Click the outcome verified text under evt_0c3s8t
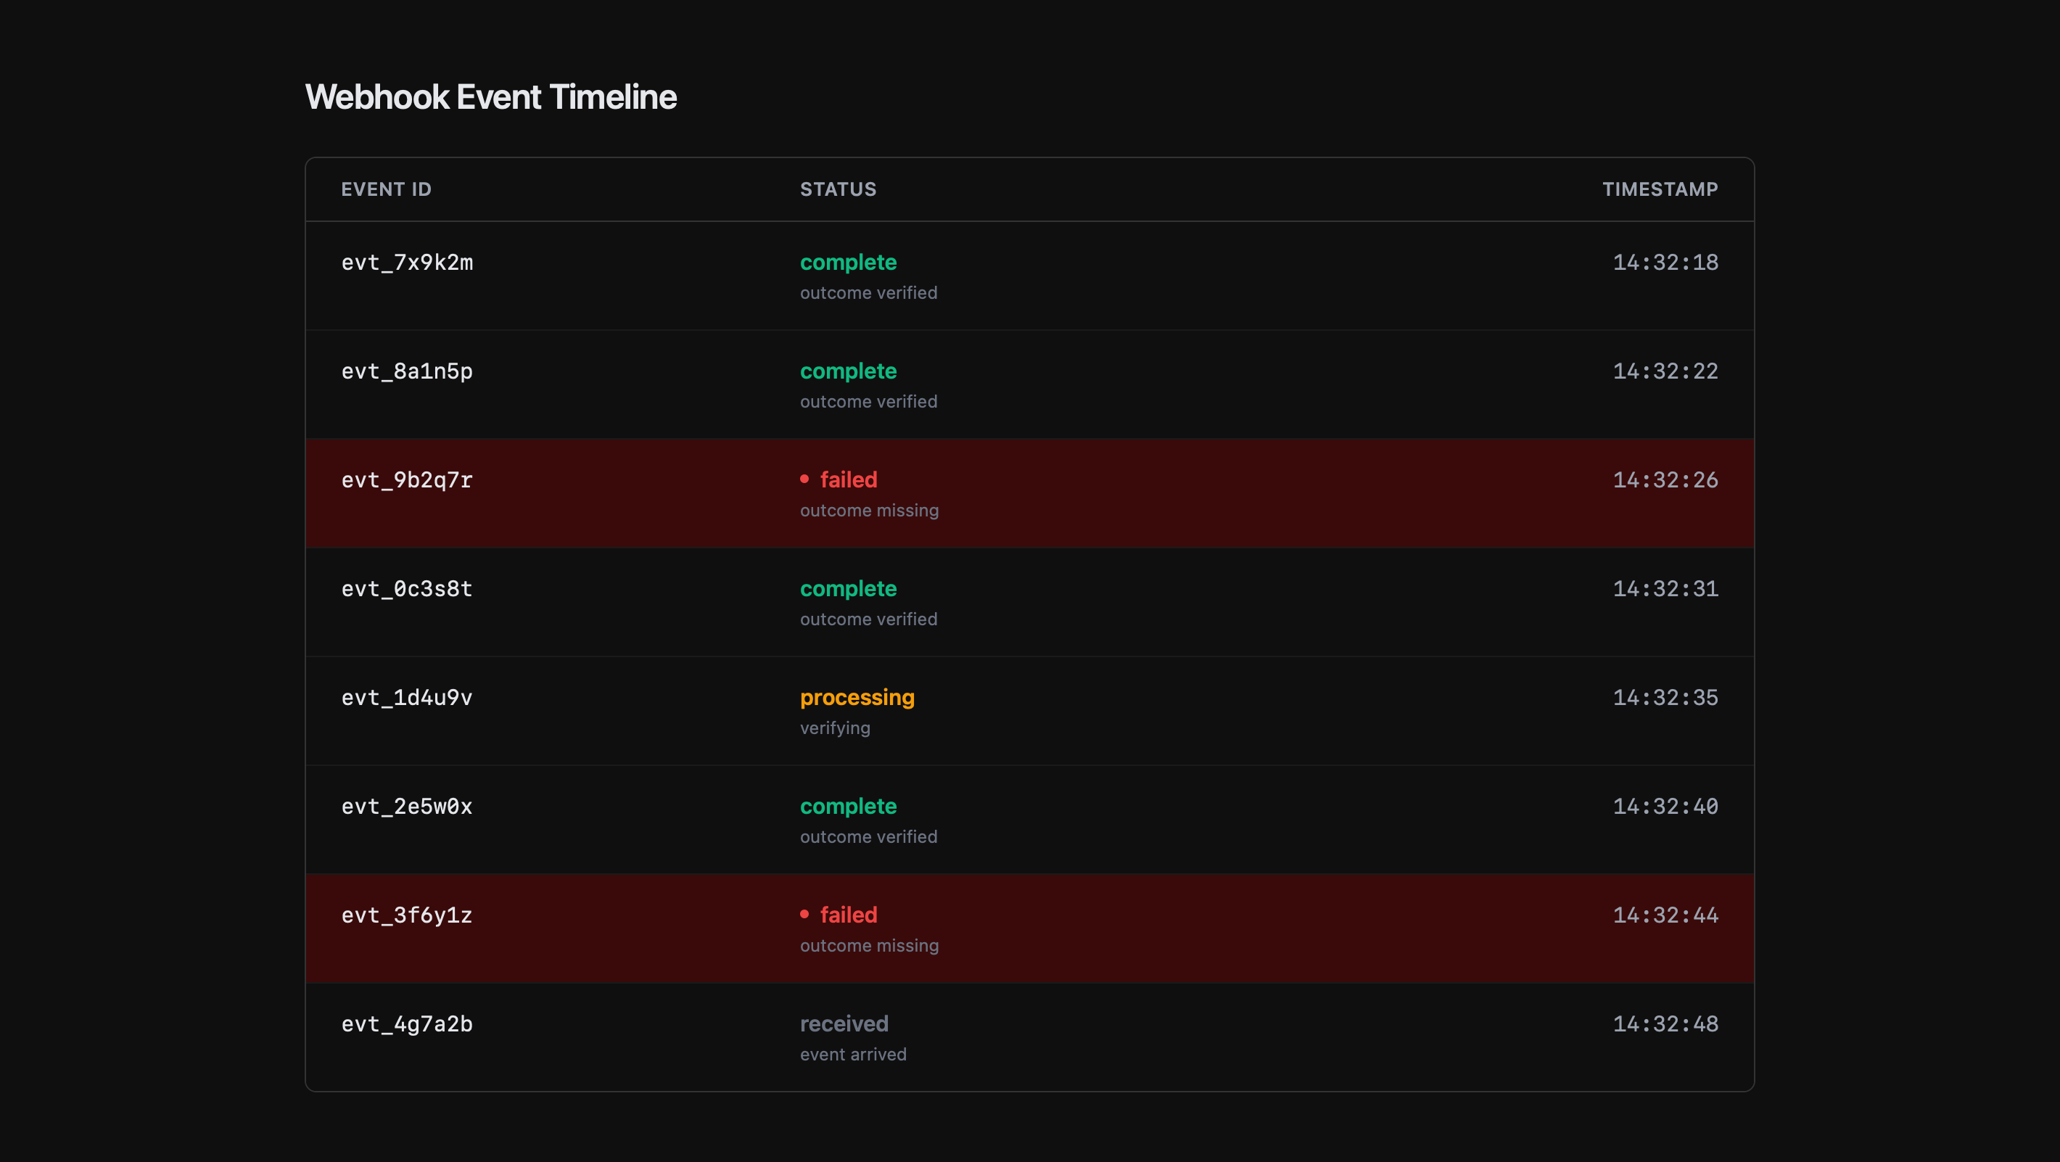The height and width of the screenshot is (1162, 2060). tap(868, 618)
